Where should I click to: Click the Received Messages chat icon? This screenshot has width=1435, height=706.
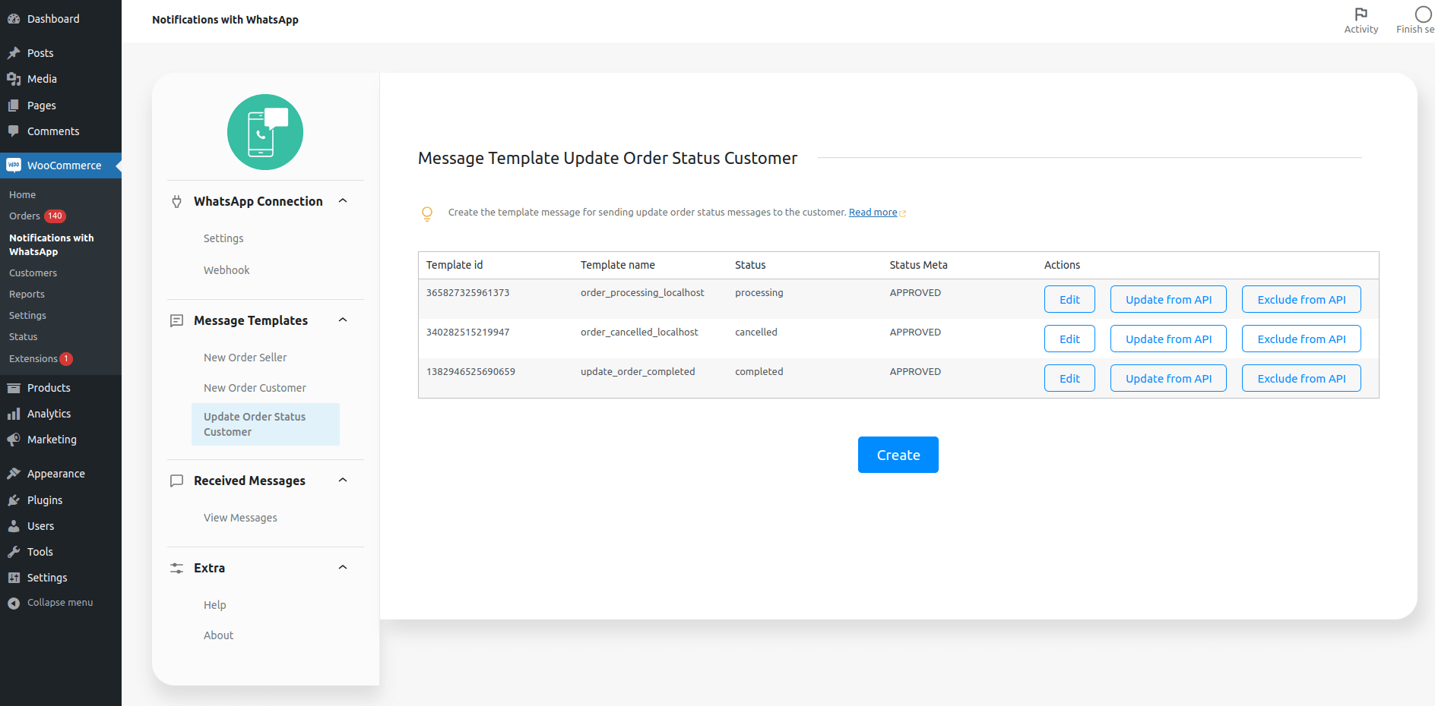tap(177, 481)
